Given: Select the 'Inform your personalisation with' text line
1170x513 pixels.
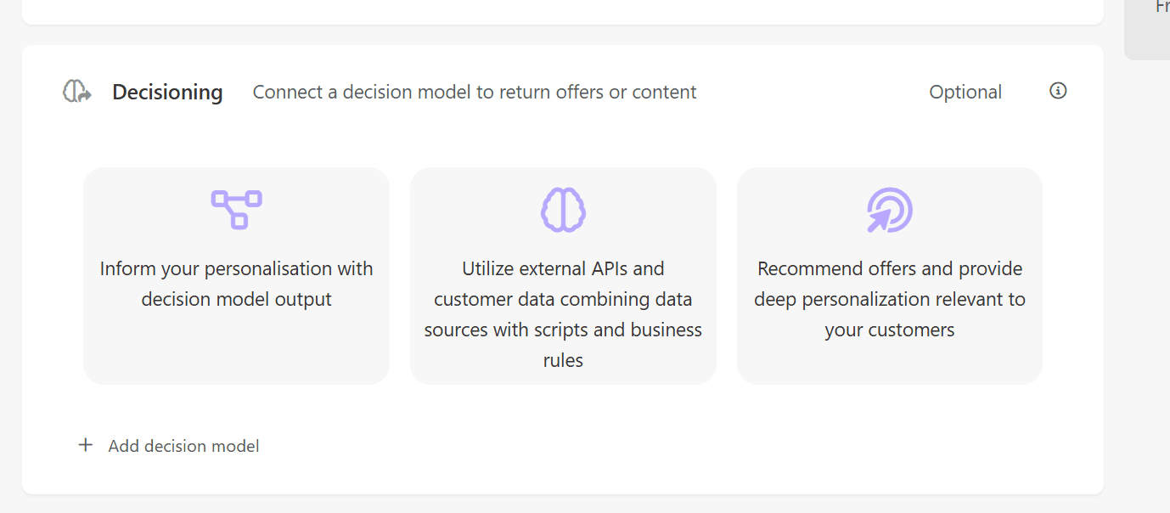Looking at the screenshot, I should coord(236,268).
